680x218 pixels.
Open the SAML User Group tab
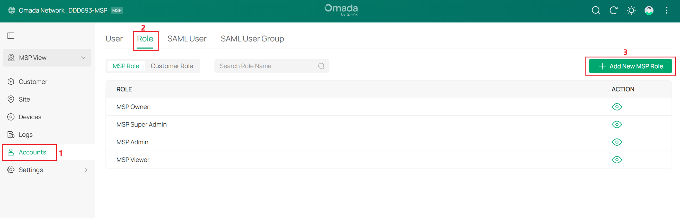[x=252, y=39]
